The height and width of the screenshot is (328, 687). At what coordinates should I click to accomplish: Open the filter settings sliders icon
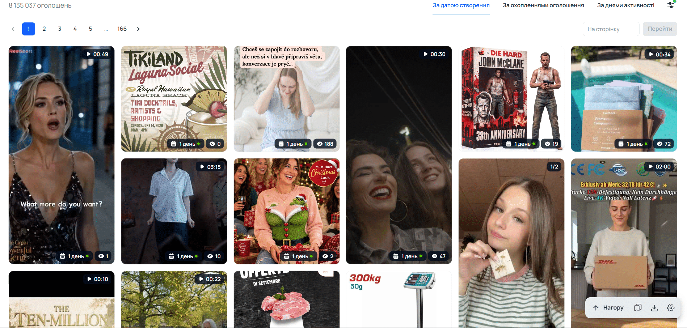671,5
